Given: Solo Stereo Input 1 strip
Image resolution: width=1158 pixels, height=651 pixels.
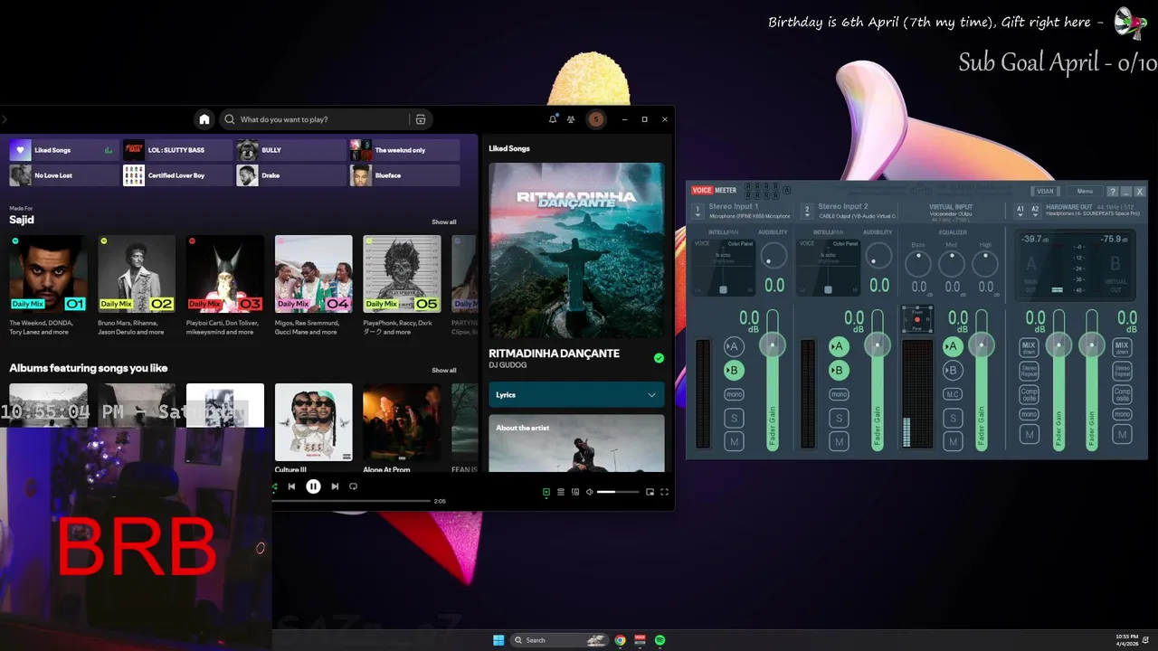Looking at the screenshot, I should (x=734, y=418).
